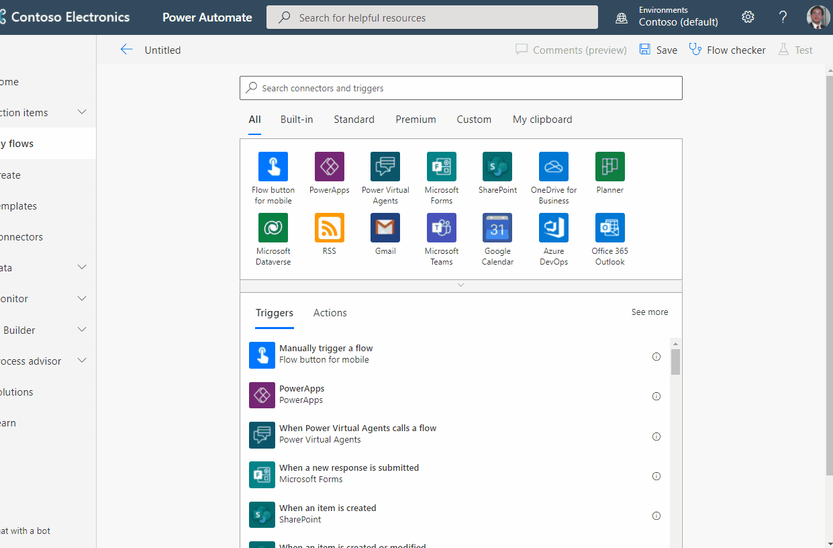Screen dimensions: 833x548
Task: Switch to the Premium tab
Action: pos(415,120)
